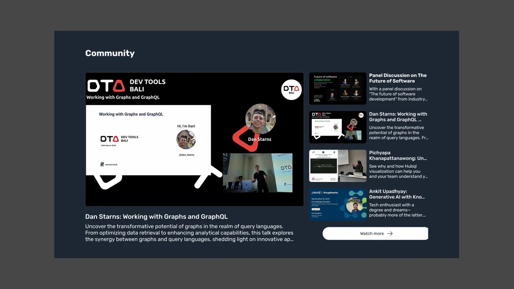Click the Community heading
Screen dimensions: 514x289
point(110,53)
